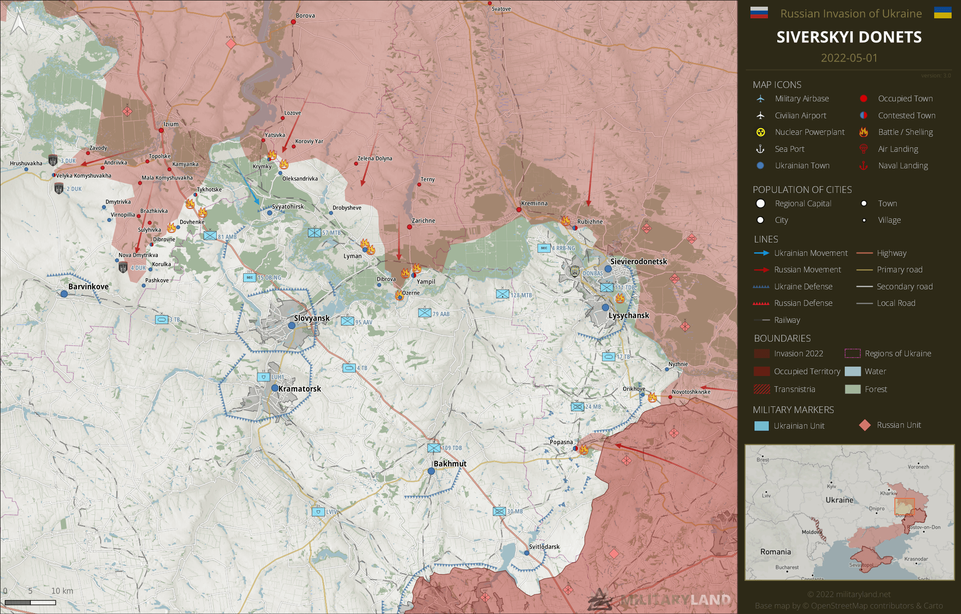Image resolution: width=961 pixels, height=614 pixels.
Task: Click the Russian Unit diamond legend icon
Action: pos(865,425)
